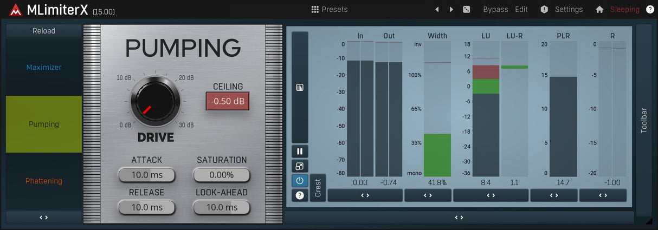Image resolution: width=658 pixels, height=230 pixels.
Task: Click the home icon in top bar
Action: point(599,9)
